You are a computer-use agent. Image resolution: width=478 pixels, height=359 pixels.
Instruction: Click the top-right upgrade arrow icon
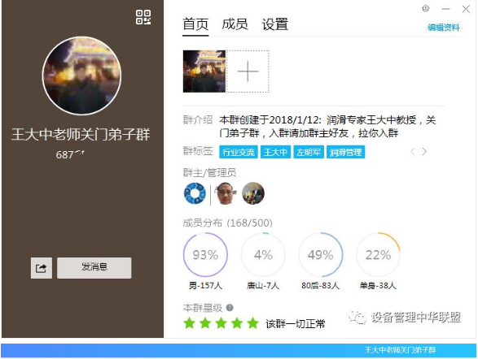426,8
